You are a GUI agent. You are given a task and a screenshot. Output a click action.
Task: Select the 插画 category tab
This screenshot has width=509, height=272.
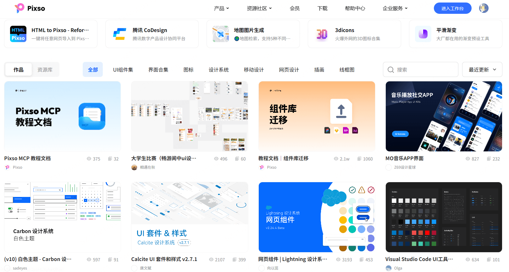click(x=319, y=70)
